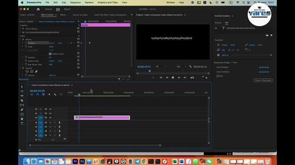Image resolution: width=295 pixels, height=165 pixels.
Task: Open the Source Graphic clip dropdown
Action: (x=36, y=22)
